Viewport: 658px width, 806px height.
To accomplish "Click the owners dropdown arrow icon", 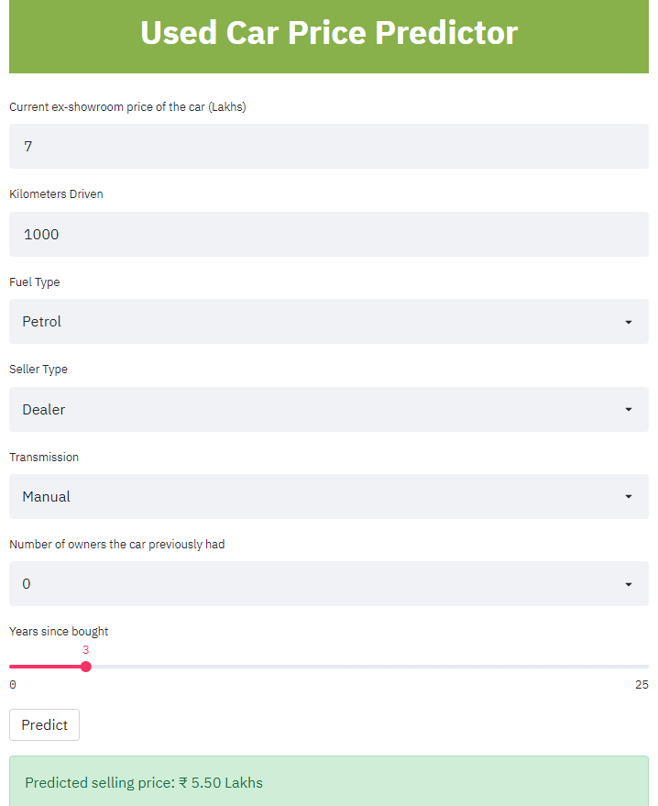I will (629, 584).
